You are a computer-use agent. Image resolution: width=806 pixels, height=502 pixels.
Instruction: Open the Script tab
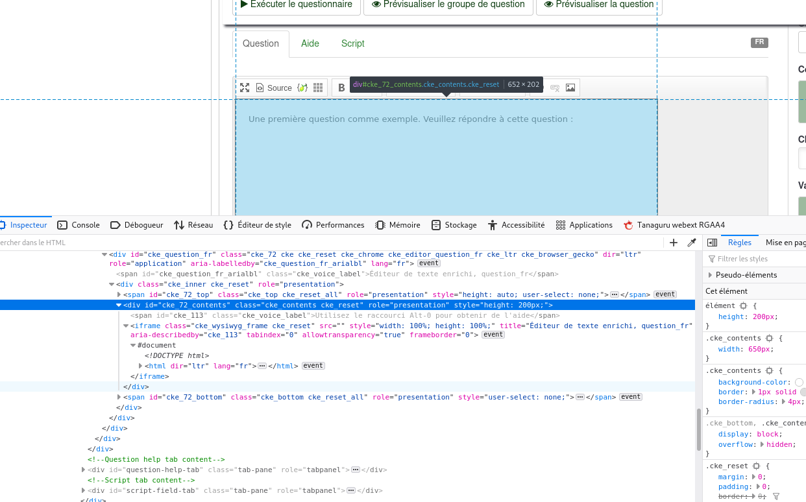coord(352,43)
